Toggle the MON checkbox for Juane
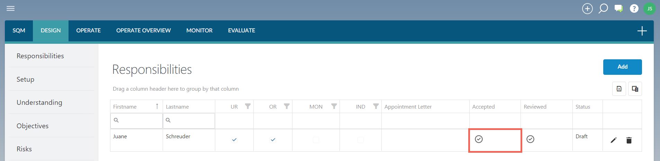This screenshot has height=161, width=660. tap(316, 140)
